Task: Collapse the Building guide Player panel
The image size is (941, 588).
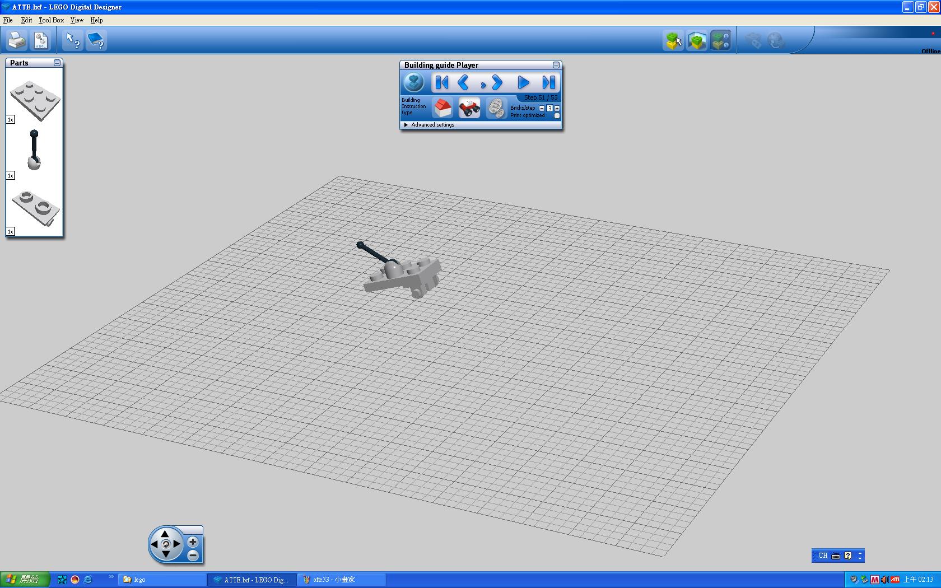Action: (x=556, y=65)
